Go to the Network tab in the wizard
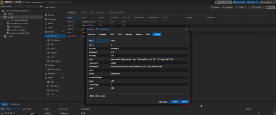 [139, 34]
